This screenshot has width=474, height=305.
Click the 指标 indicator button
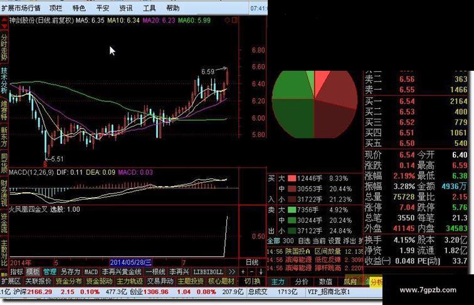pyautogui.click(x=17, y=271)
